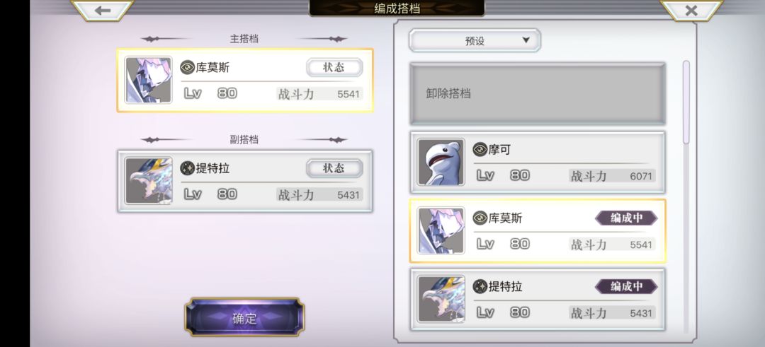Click the star type icon beside 提特拉 in list

(480, 287)
